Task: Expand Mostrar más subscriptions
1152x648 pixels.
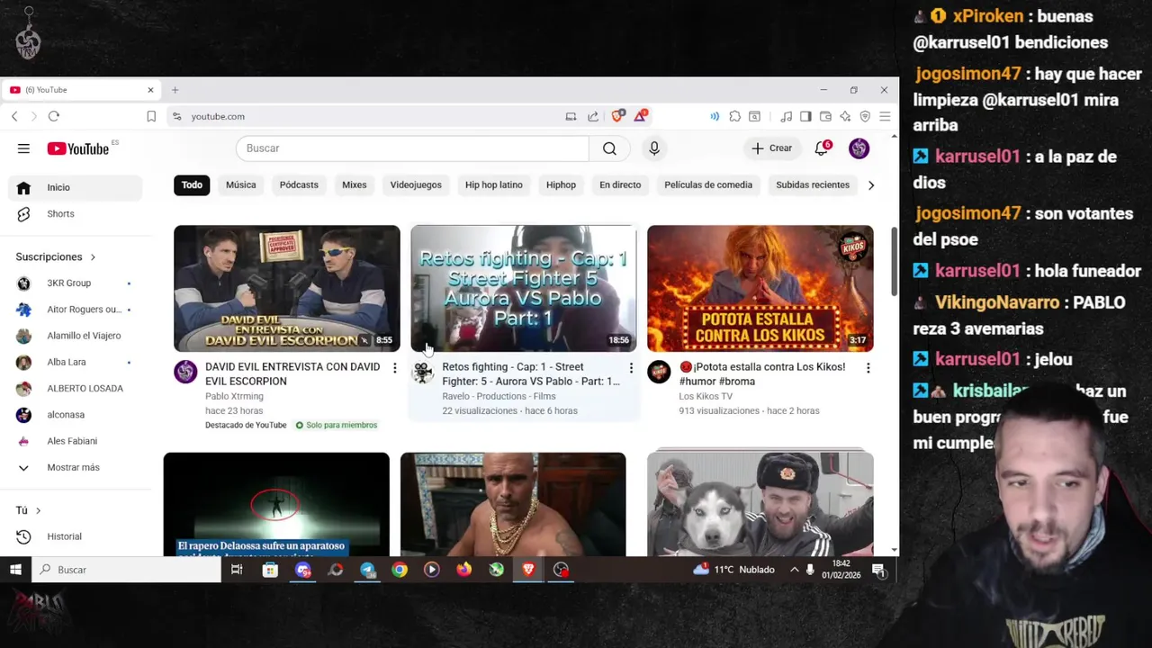Action: pyautogui.click(x=74, y=468)
